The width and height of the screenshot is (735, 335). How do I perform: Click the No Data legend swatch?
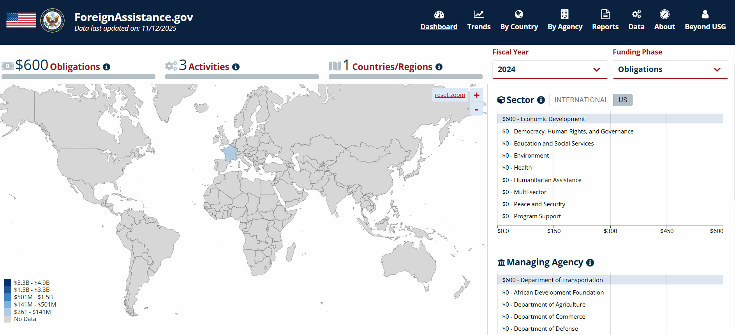click(x=7, y=319)
